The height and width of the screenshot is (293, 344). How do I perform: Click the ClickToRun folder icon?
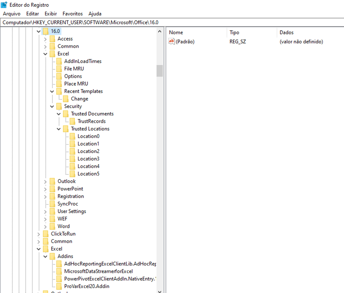[x=46, y=234]
